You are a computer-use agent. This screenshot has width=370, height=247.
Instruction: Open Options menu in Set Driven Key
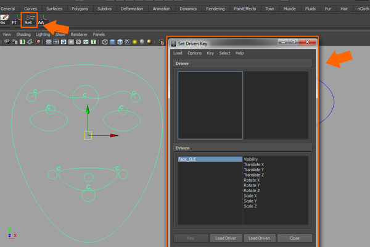[x=195, y=53]
